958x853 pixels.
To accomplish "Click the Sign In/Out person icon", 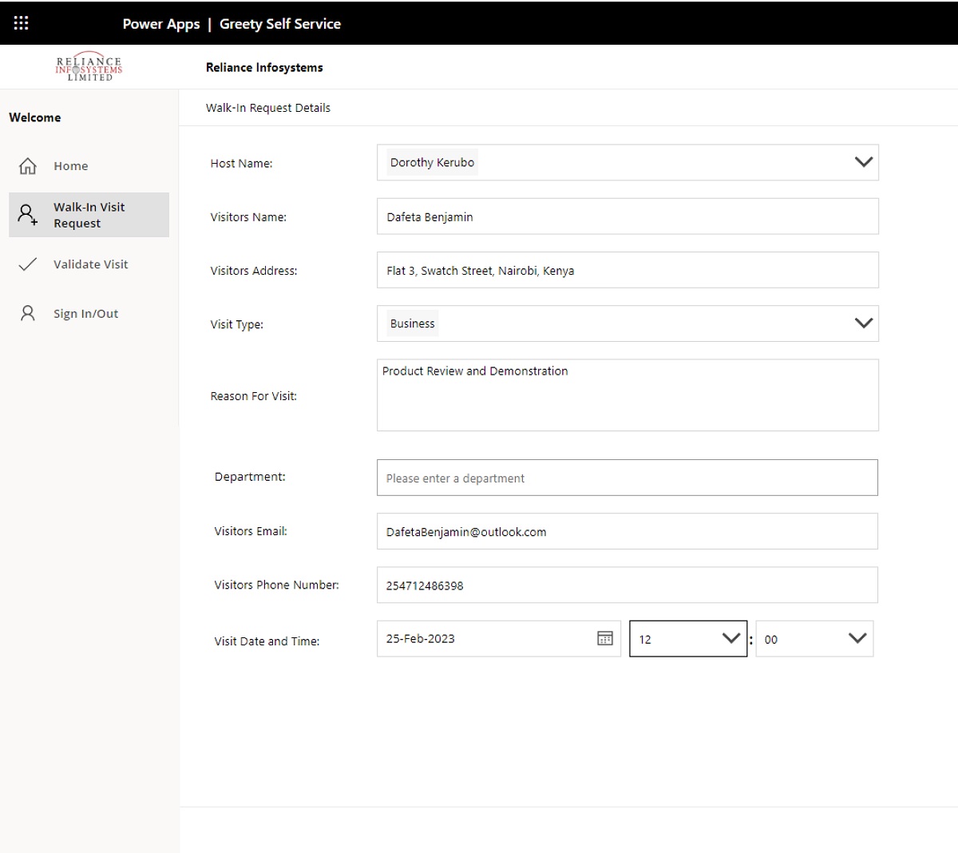I will (x=28, y=313).
